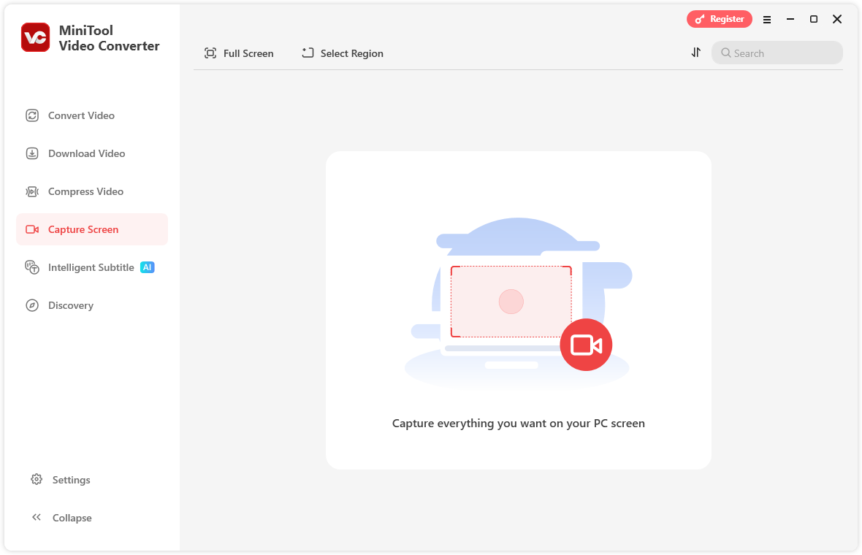Click the Collapse double-chevron icon
The height and width of the screenshot is (555, 862).
pos(37,517)
